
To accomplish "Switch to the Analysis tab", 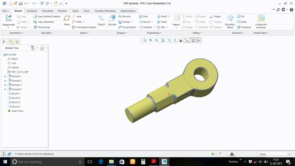I will tap(32, 11).
